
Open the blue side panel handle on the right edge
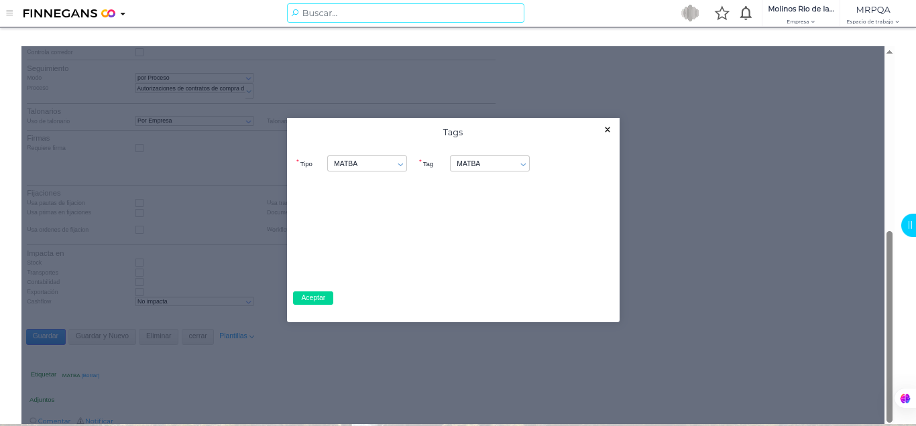[x=909, y=226]
